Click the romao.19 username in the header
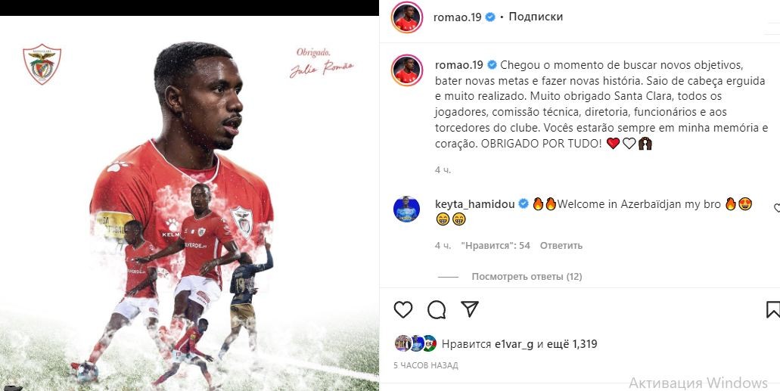Image resolution: width=780 pixels, height=391 pixels. click(457, 17)
